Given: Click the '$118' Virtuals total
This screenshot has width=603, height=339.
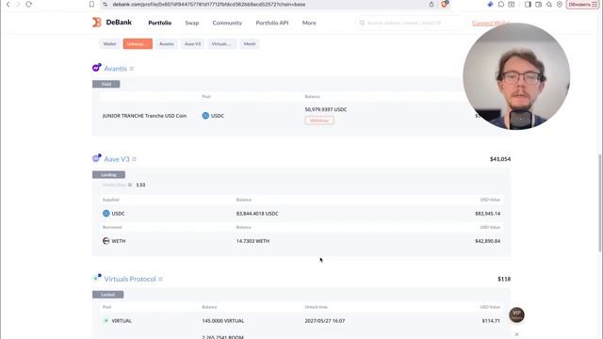Looking at the screenshot, I should click(504, 279).
